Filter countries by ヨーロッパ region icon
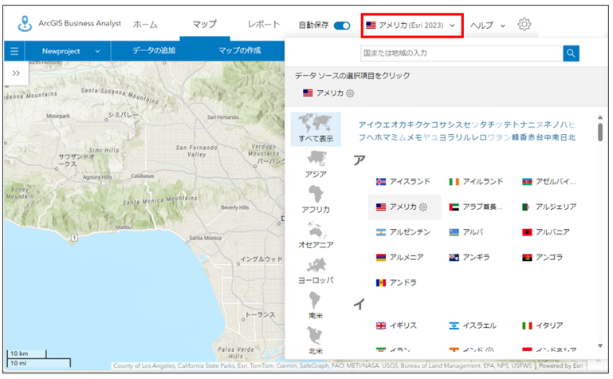 point(316,270)
